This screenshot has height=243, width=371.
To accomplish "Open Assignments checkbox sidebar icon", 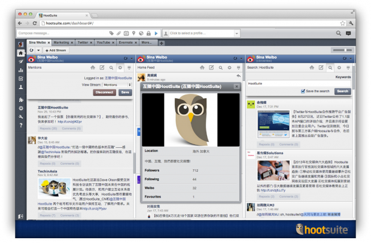I will tap(21, 78).
